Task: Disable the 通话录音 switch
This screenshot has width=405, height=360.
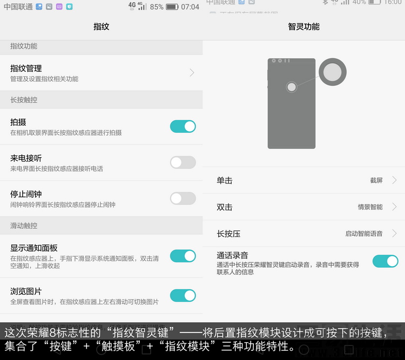Action: 386,261
